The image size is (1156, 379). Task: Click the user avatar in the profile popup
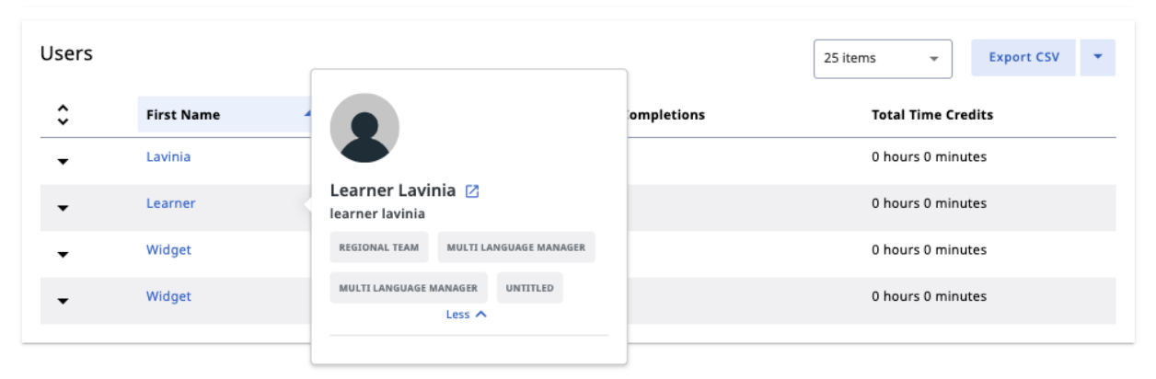(x=364, y=128)
